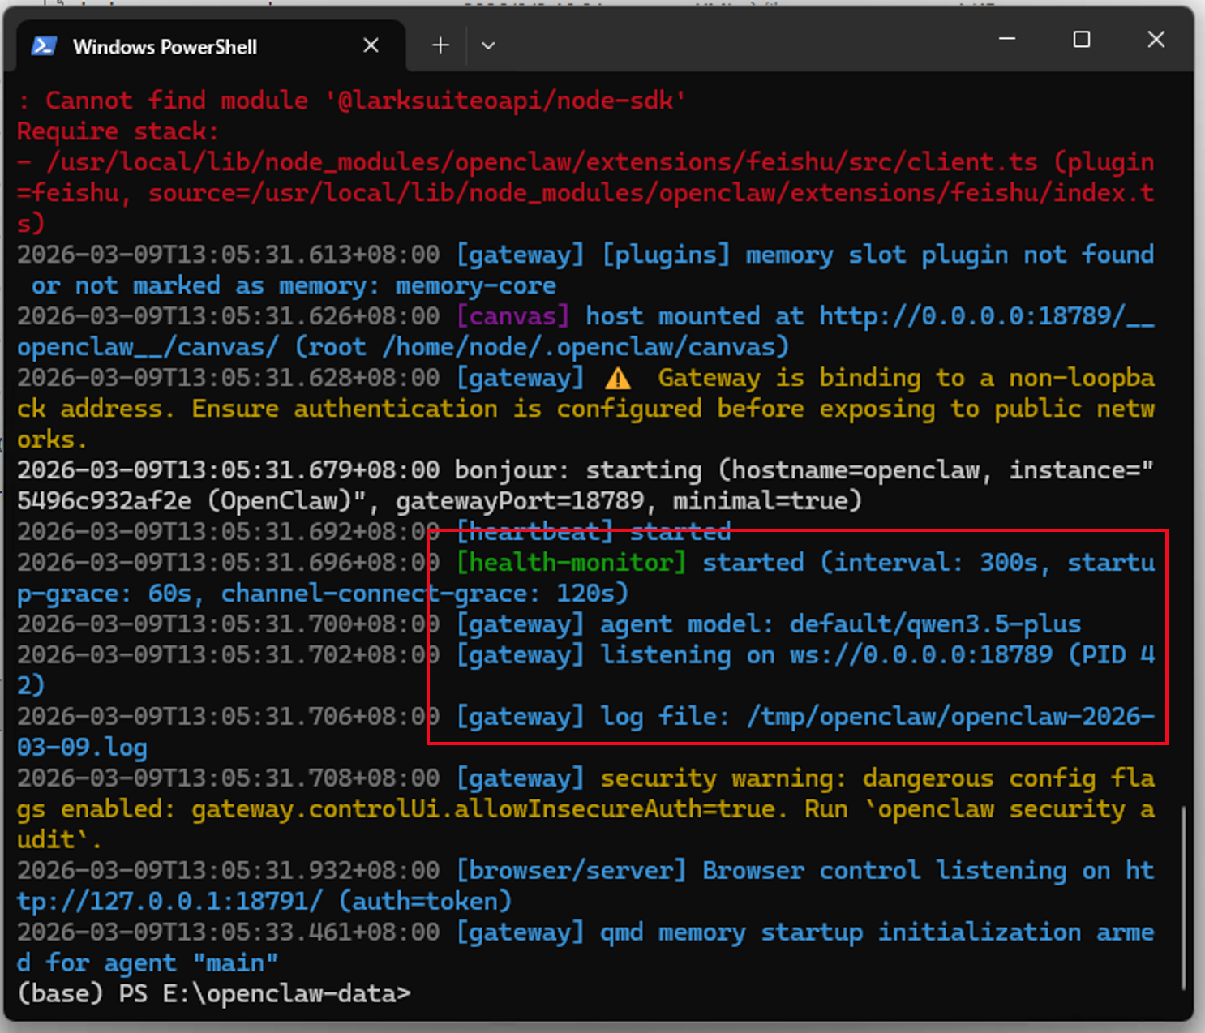Click the purple [canvas] tag
This screenshot has width=1205, height=1033.
coord(513,316)
